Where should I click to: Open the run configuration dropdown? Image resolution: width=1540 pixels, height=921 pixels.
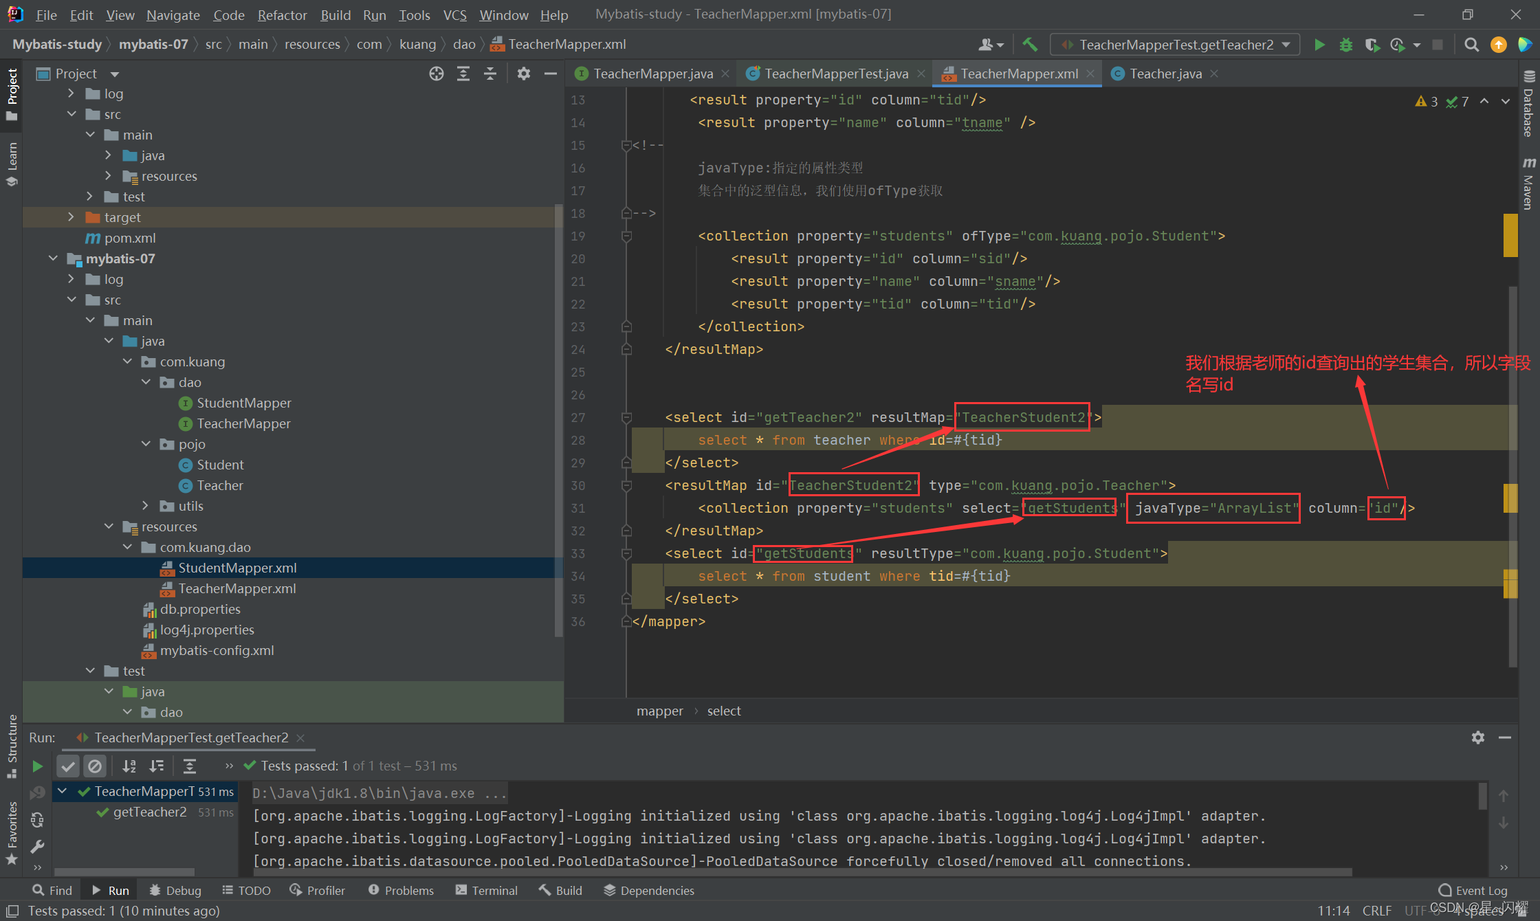coord(1174,45)
